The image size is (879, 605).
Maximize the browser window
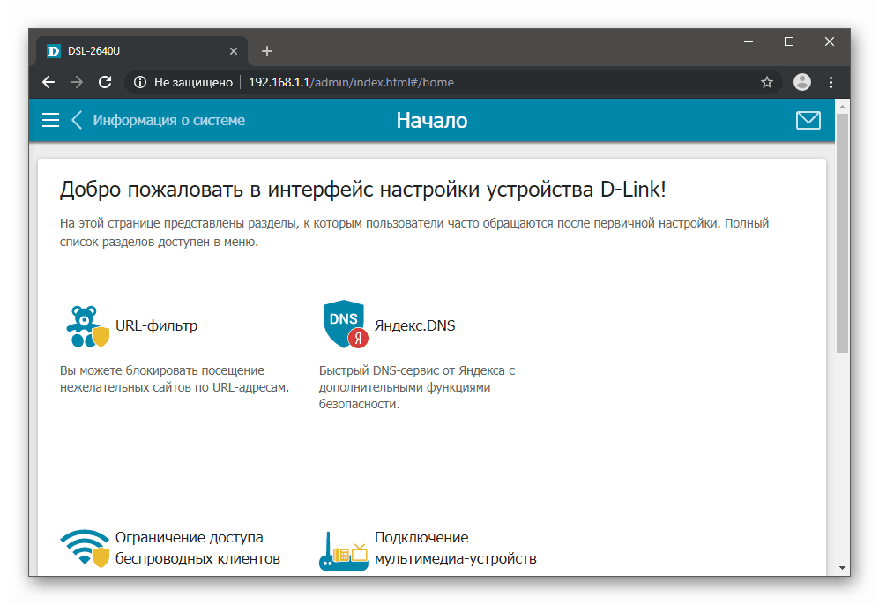789,41
